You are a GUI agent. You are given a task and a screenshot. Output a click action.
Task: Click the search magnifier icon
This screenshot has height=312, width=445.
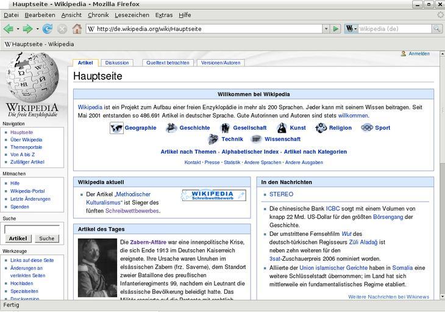(436, 29)
